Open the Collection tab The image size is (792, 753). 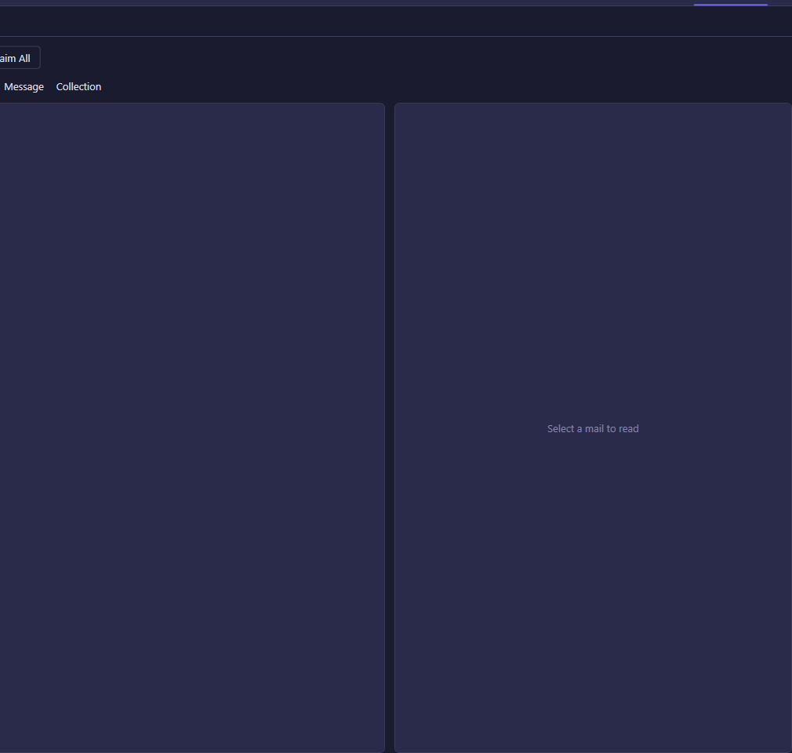click(78, 87)
